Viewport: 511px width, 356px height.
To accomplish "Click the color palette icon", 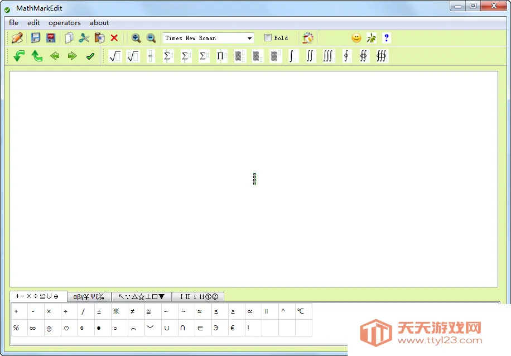I will [308, 38].
